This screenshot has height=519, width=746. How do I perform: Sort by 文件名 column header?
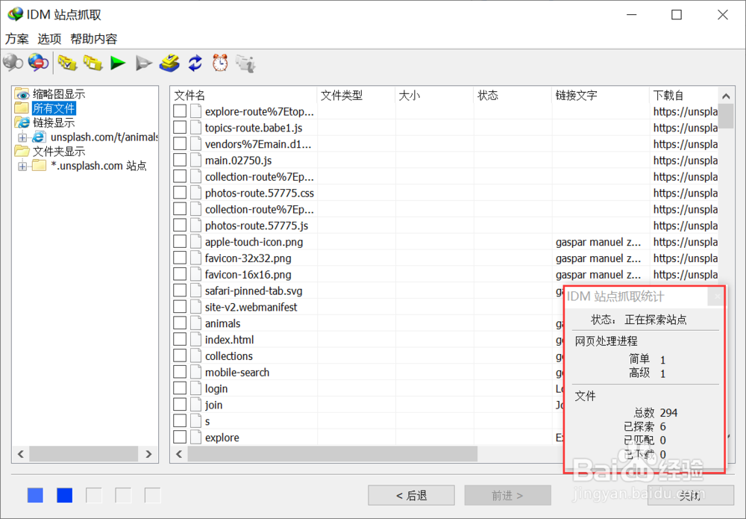(243, 96)
